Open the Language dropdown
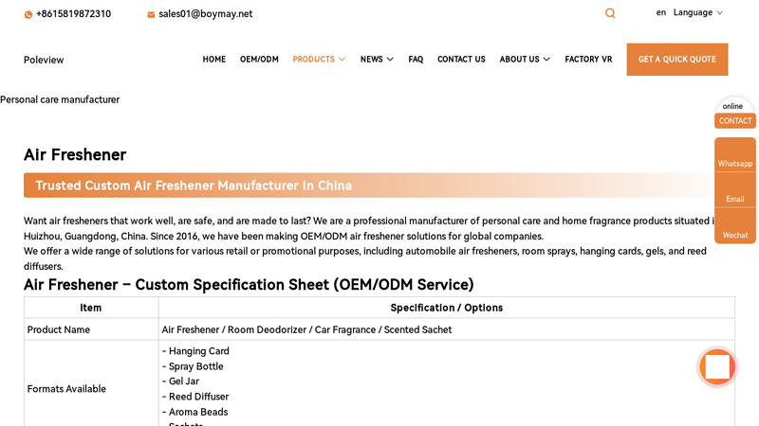This screenshot has height=426, width=759. click(697, 12)
